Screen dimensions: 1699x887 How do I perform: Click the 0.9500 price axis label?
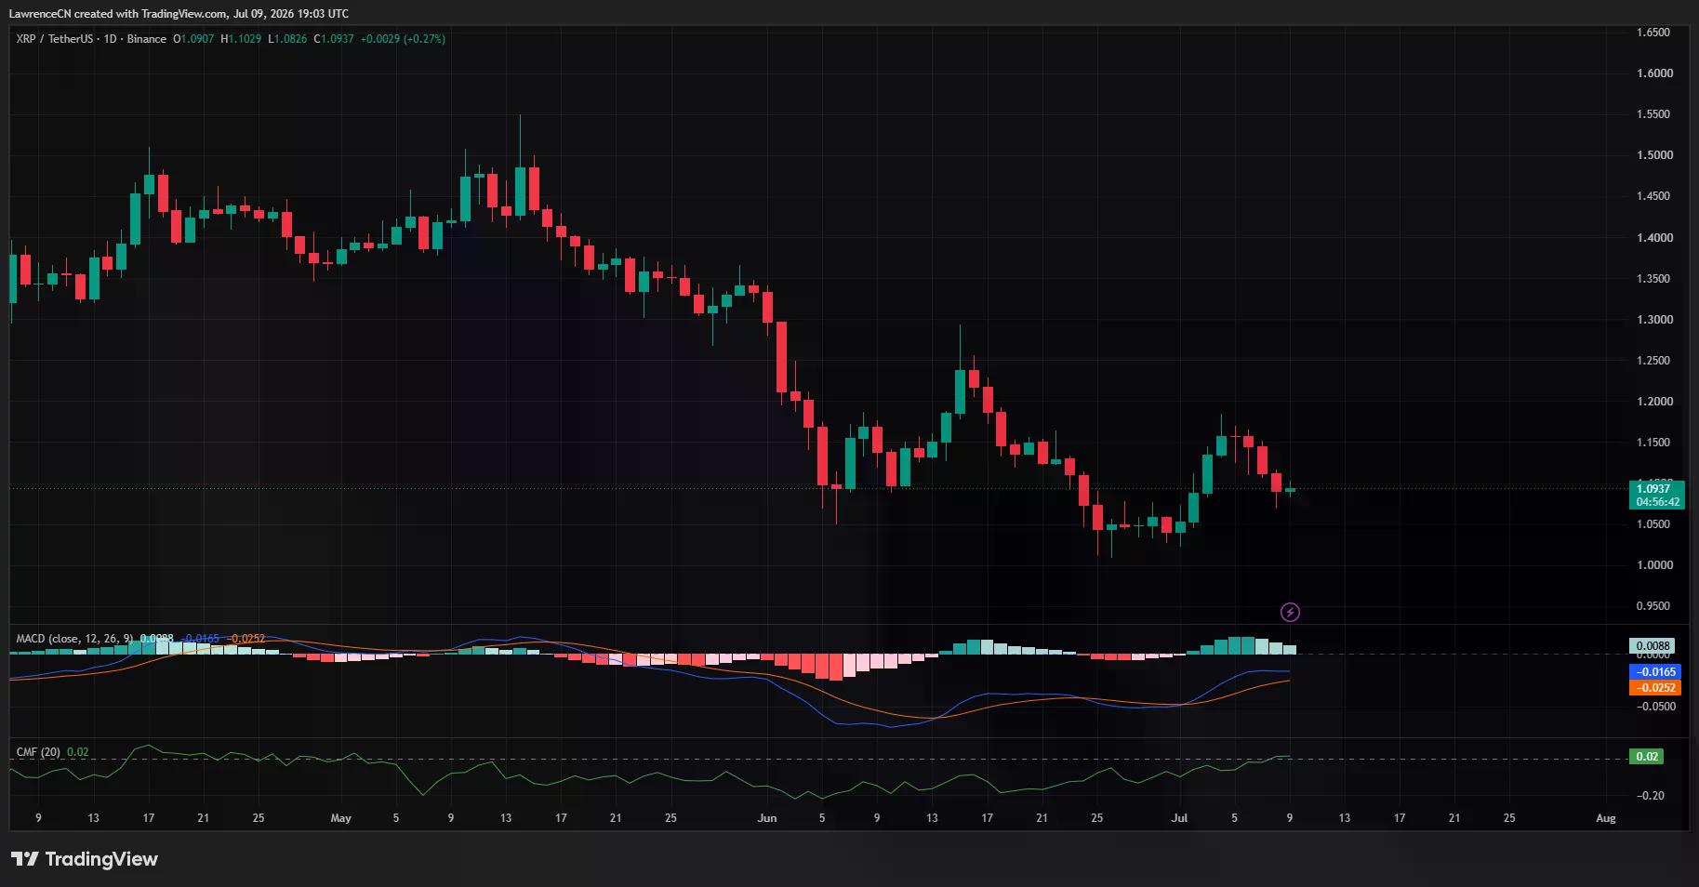[1654, 606]
